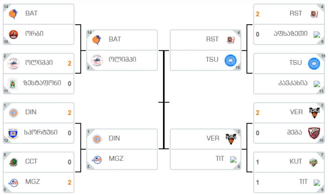
Task: Click the KUT team crest logo
Action: pos(313,162)
